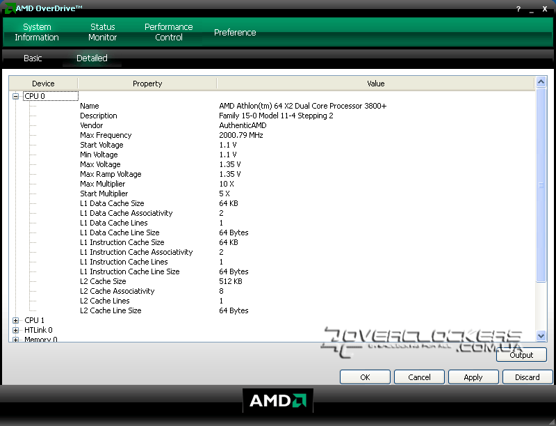The width and height of the screenshot is (556, 426).
Task: Select the Basic sub-tab
Action: pos(33,58)
